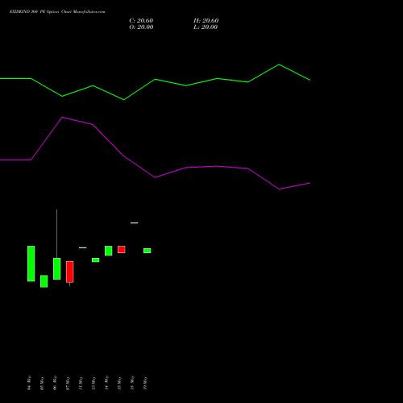
Task: Click the '19 May' date axis label
Action: point(145,383)
